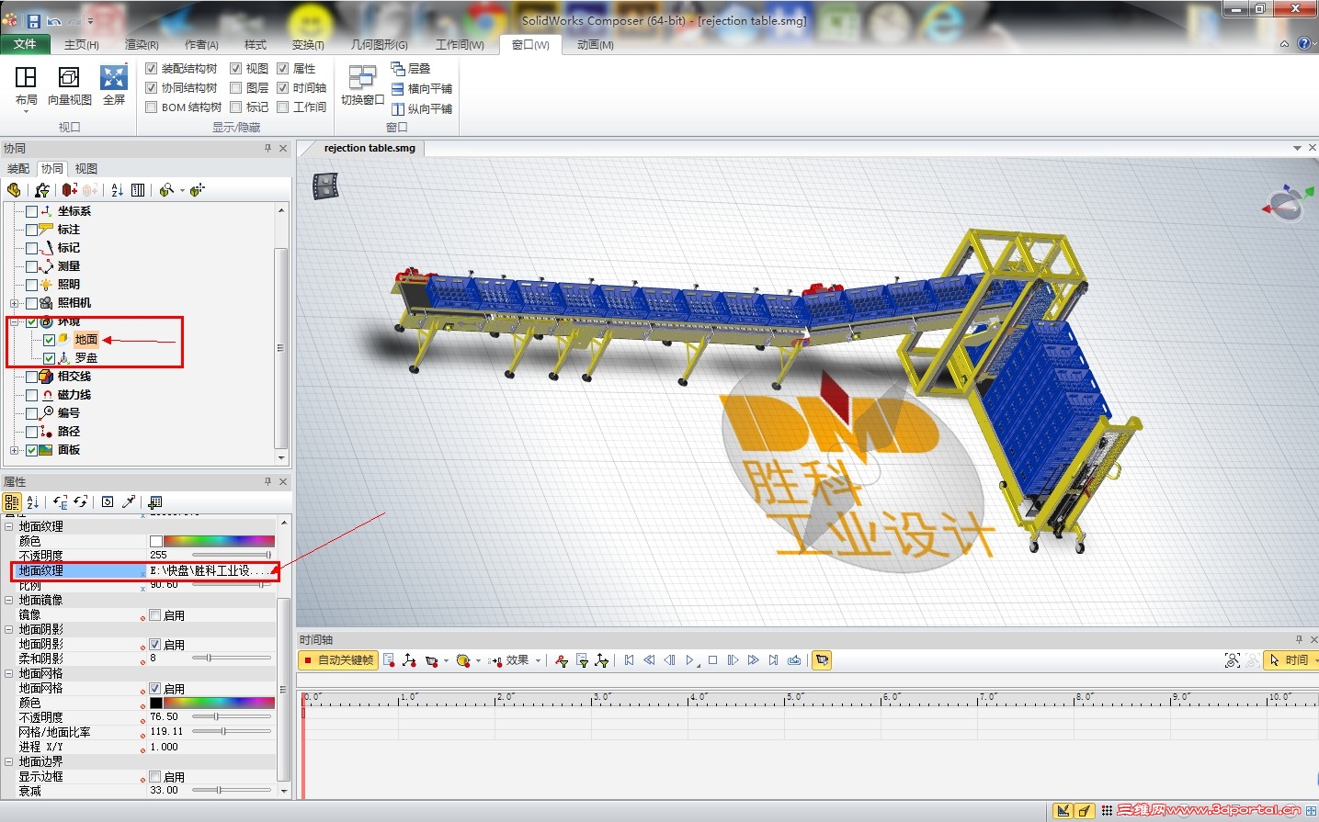
Task: Click the rejection table.smg document tab
Action: tap(368, 148)
